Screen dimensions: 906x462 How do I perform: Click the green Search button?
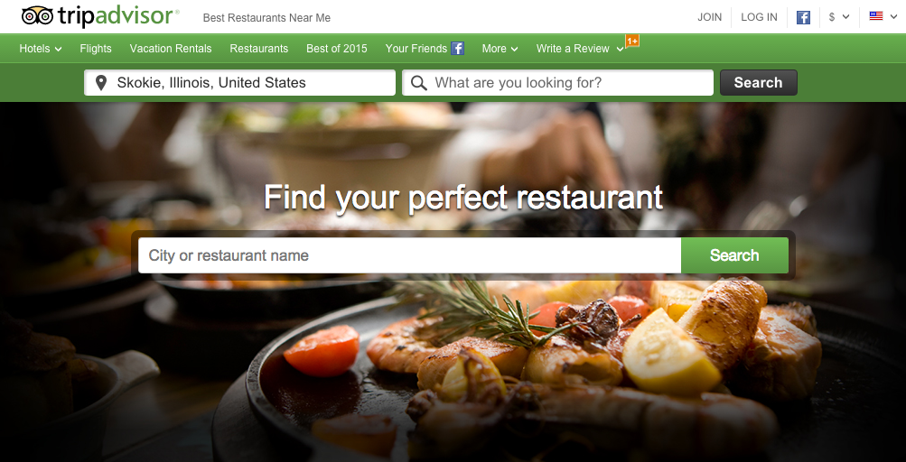[x=734, y=255]
